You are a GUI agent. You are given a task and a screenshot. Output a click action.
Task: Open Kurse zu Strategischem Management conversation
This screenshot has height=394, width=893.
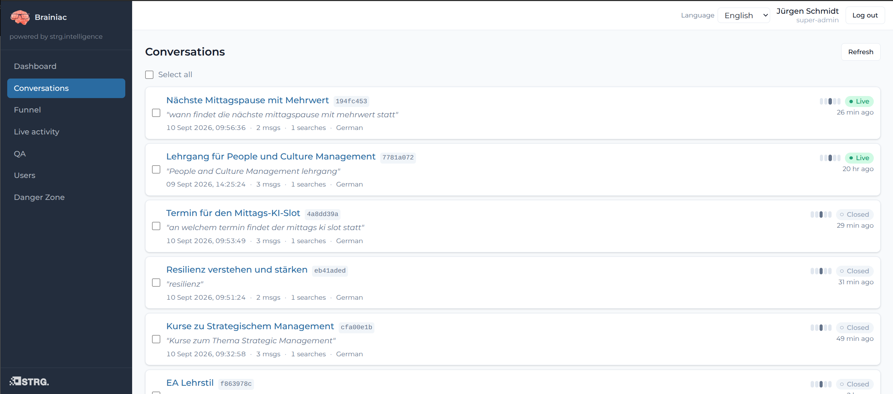point(250,326)
